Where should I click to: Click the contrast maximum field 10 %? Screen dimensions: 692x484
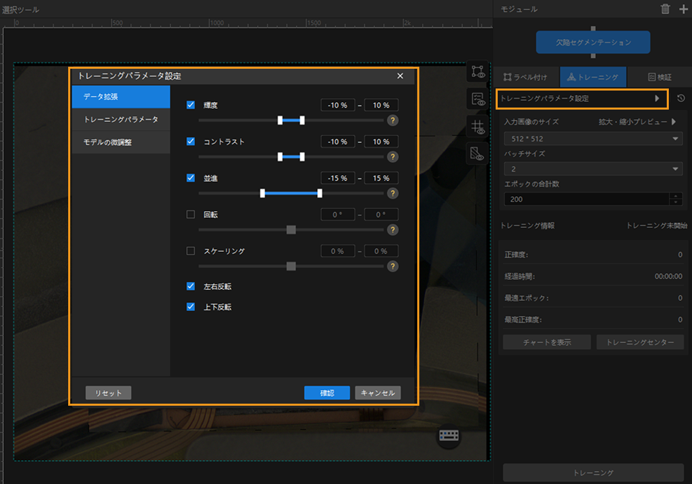pyautogui.click(x=381, y=142)
